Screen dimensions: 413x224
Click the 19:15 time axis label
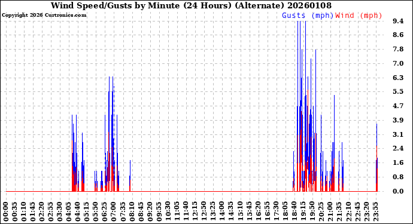[303, 212]
